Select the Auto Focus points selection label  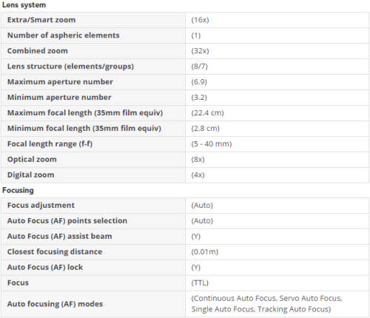[x=67, y=221]
